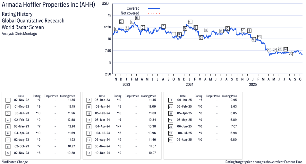The width and height of the screenshot is (306, 164).
Task: Select chart marker 14 on the graph
Action: pyautogui.click(x=206, y=30)
